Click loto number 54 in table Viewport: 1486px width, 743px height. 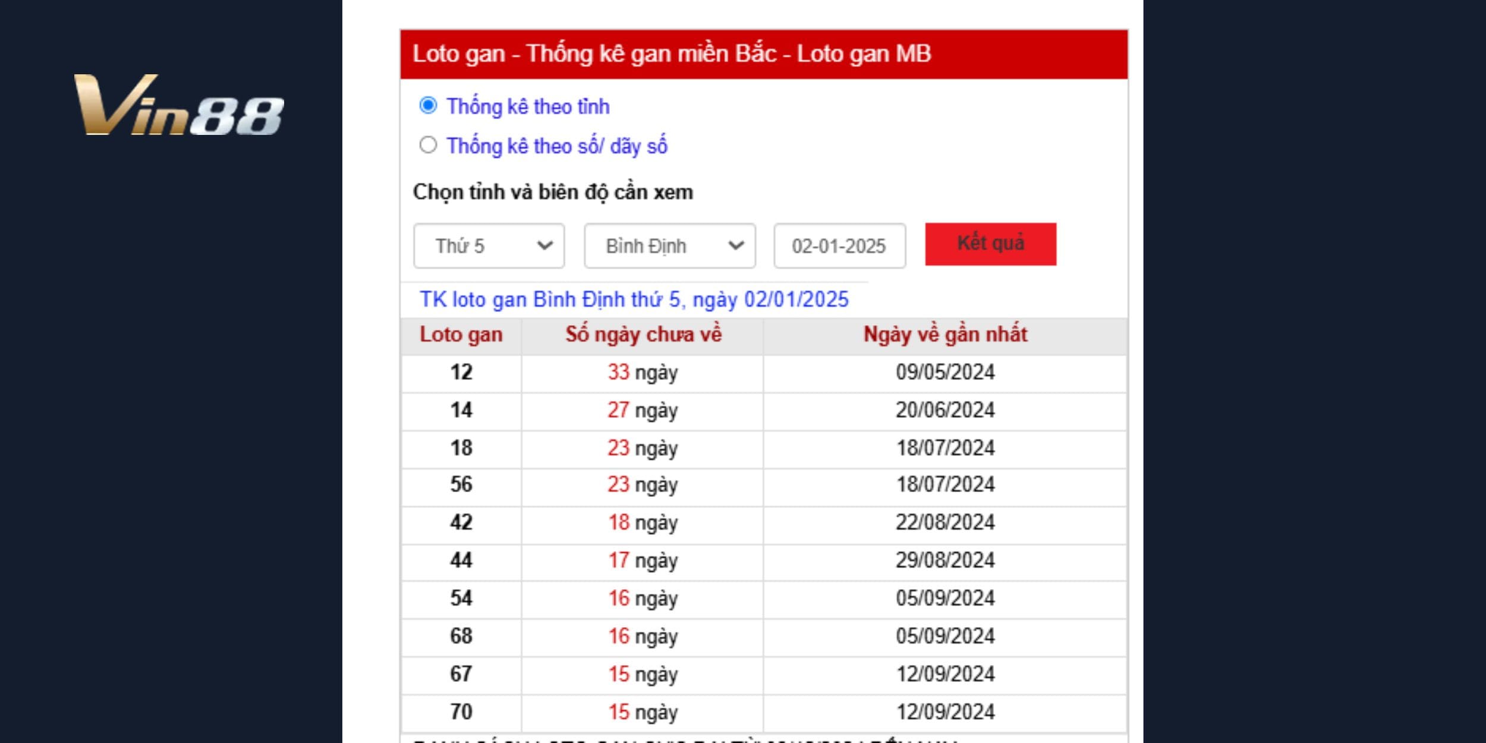pos(461,598)
